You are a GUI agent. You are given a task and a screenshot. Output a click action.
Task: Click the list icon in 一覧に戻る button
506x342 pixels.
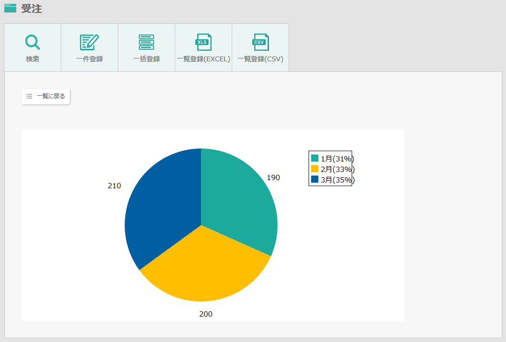29,96
